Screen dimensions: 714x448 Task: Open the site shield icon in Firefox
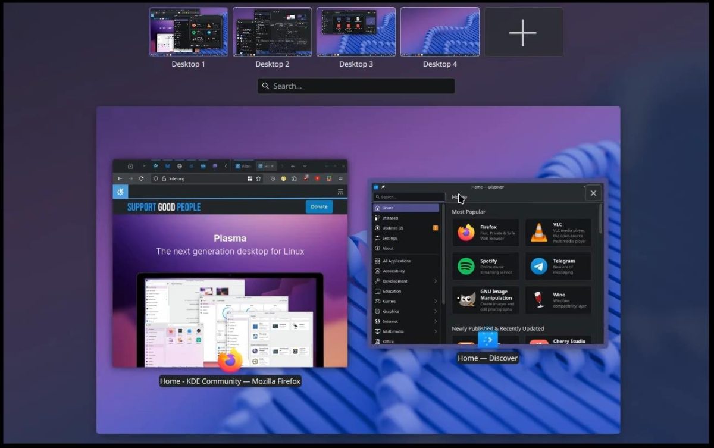[156, 178]
